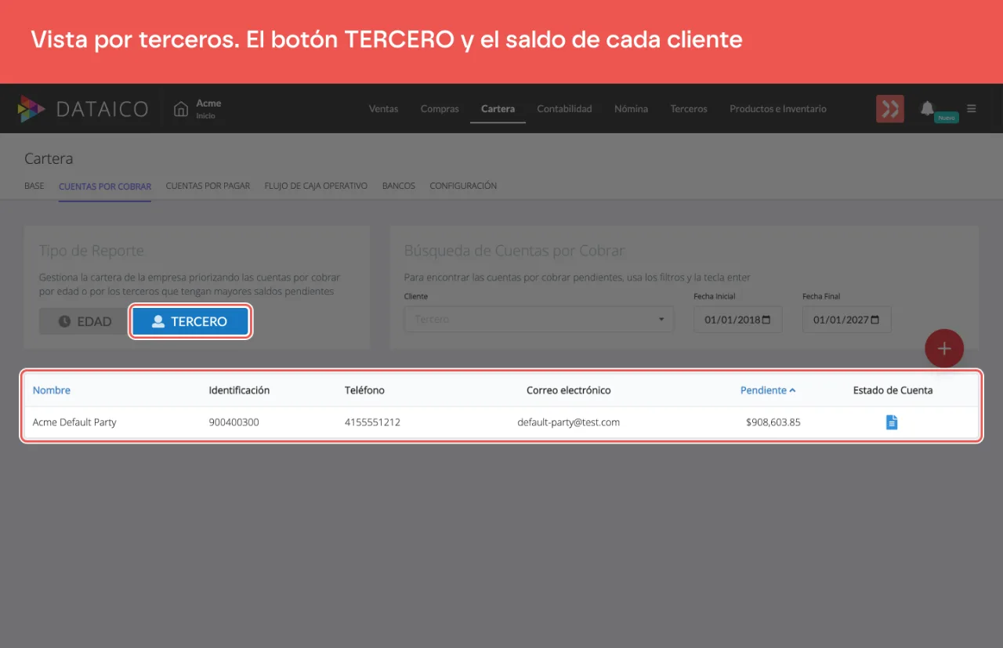This screenshot has width=1003, height=648.
Task: Toggle the sort arrow beside Pendiente
Action: pyautogui.click(x=793, y=390)
